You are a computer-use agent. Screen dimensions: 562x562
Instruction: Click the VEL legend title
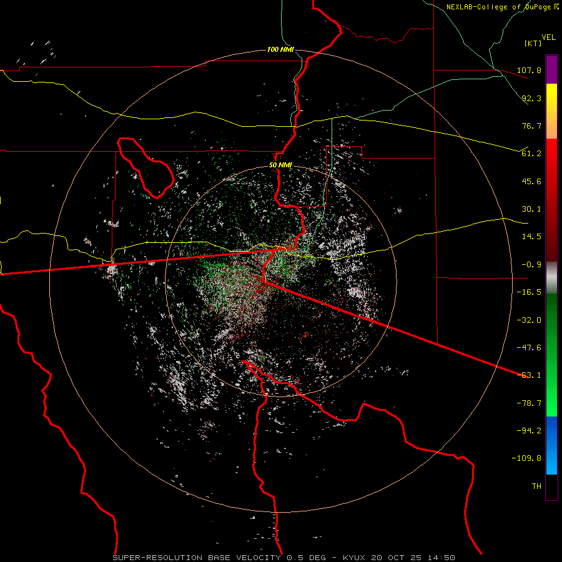pos(548,37)
